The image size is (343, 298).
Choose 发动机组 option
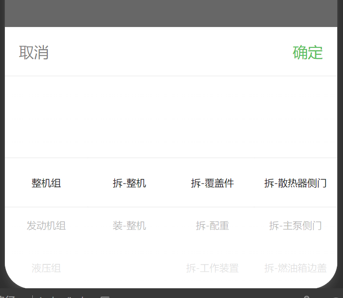46,226
